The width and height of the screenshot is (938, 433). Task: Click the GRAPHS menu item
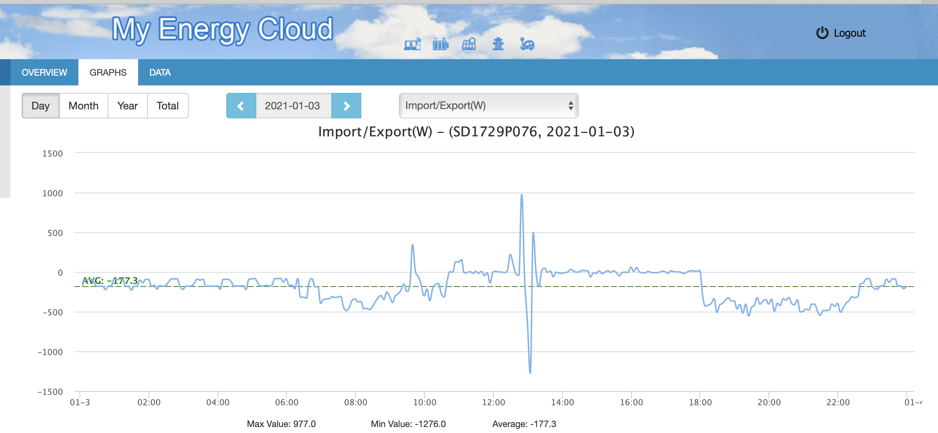point(108,72)
